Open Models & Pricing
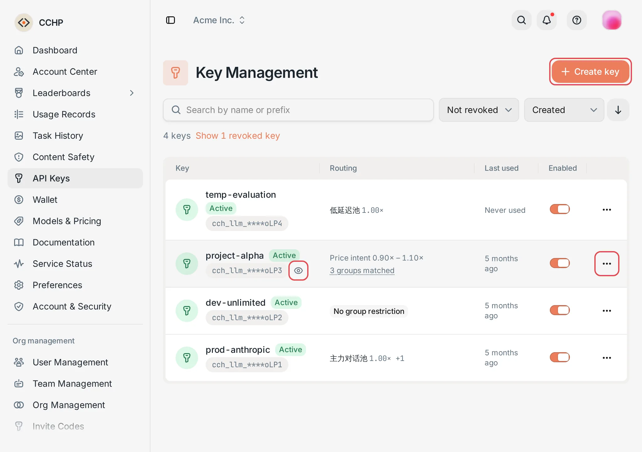642x452 pixels. click(75, 221)
